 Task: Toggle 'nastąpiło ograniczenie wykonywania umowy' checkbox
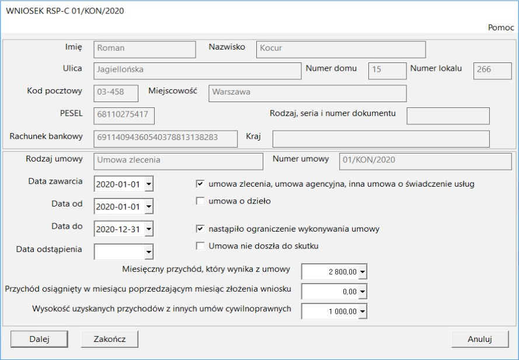[200, 229]
